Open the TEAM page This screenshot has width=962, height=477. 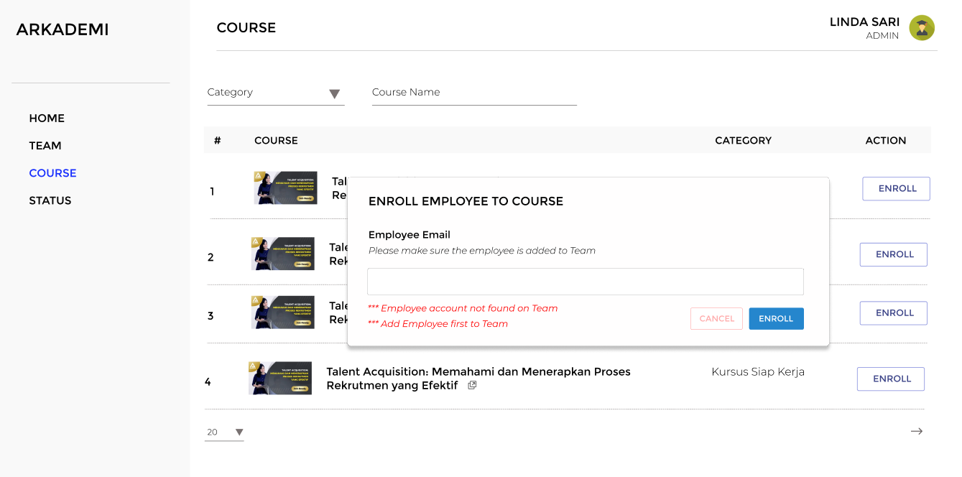point(45,145)
